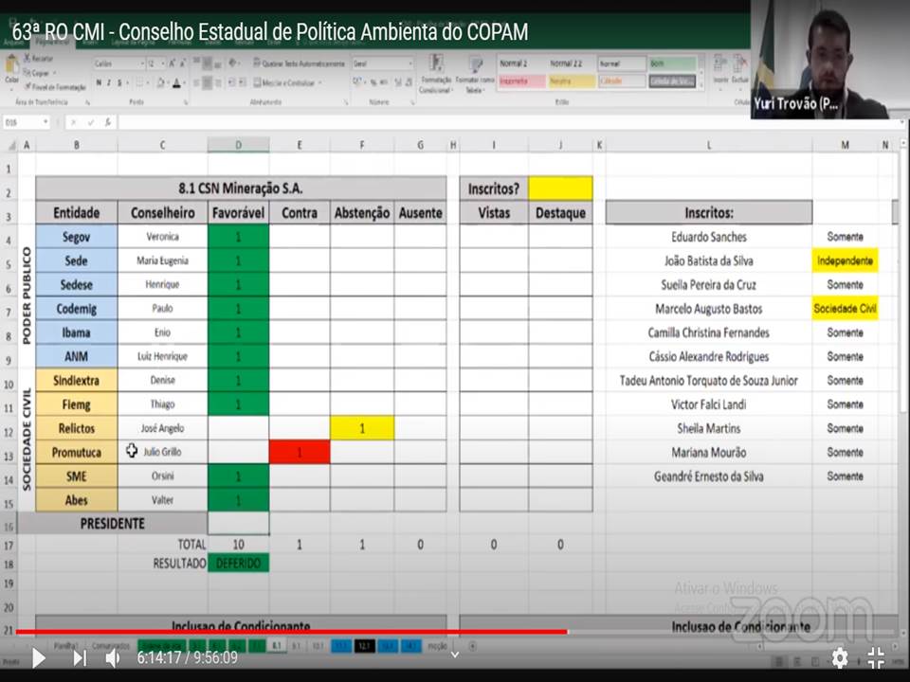
Task: Toggle bold formatting in ribbon
Action: point(99,83)
